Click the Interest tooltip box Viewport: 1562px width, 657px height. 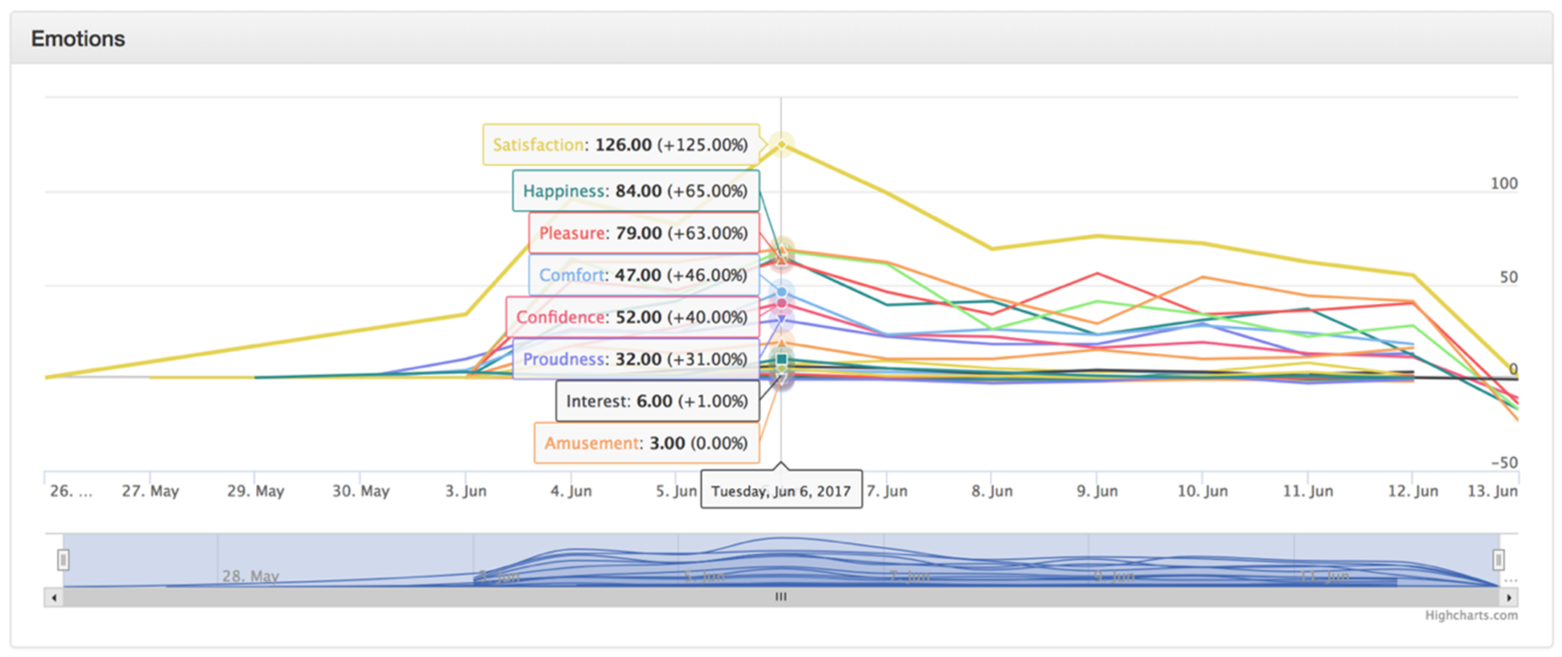coord(657,401)
